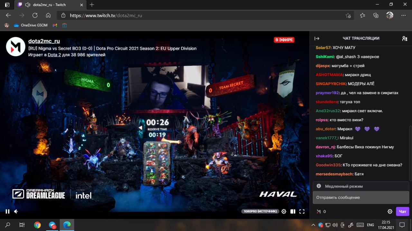Show hidden system tray icons
This screenshot has height=231, width=412.
[314, 225]
